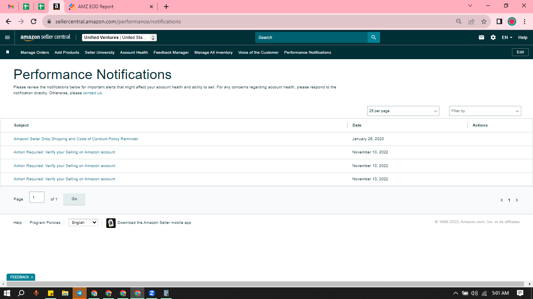The image size is (533, 299).
Task: Click the zoom magnifier icon in address bar
Action: [x=459, y=21]
